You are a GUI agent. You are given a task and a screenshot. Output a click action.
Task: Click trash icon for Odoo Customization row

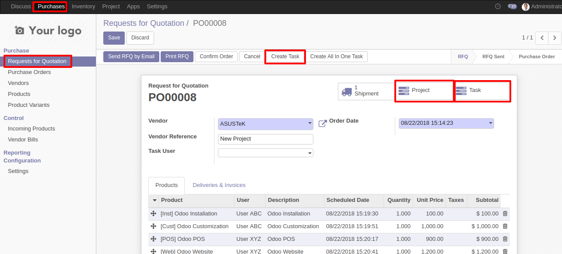505,226
